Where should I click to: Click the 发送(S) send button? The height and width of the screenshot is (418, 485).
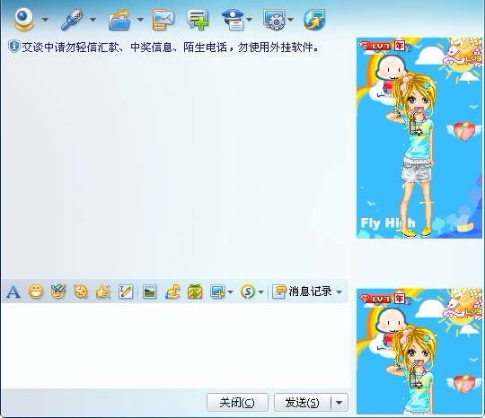(303, 402)
